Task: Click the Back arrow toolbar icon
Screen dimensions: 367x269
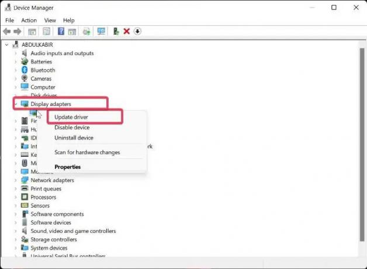Action: (x=7, y=31)
